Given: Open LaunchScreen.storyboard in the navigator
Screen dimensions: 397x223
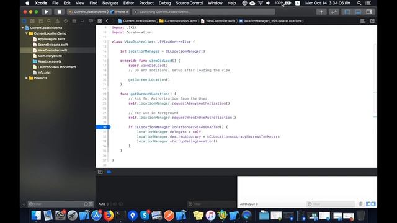Looking at the screenshot, I should [56, 67].
